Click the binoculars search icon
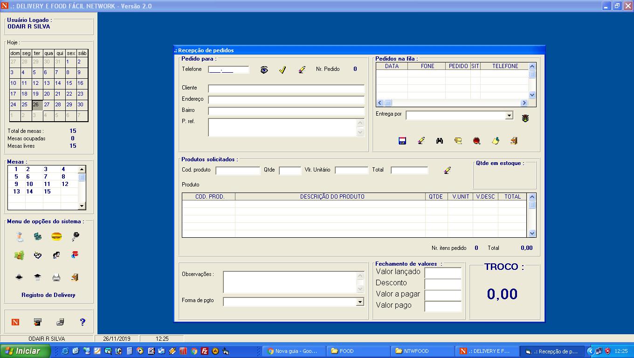Image resolution: width=634 pixels, height=358 pixels. (440, 141)
